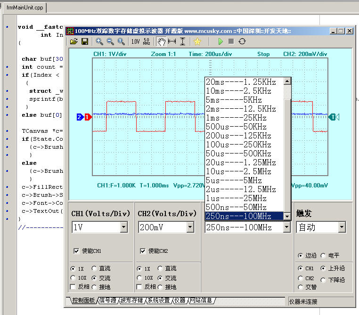Viewport: 359px width, 315px height.
Task: Save waveform using the floppy disk icon
Action: (x=85, y=41)
